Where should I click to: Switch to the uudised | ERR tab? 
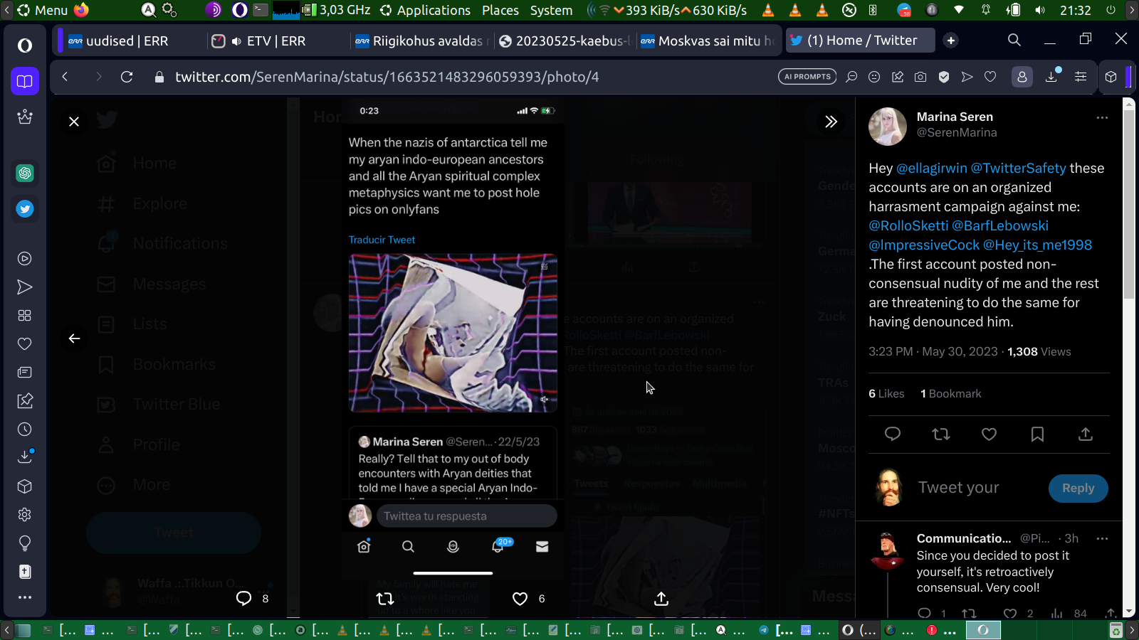[x=127, y=41]
